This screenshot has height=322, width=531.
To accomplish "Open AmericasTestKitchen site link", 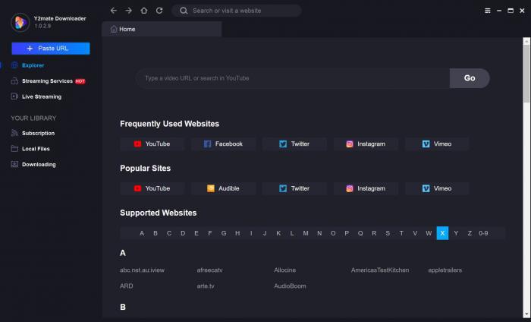I will [x=380, y=270].
